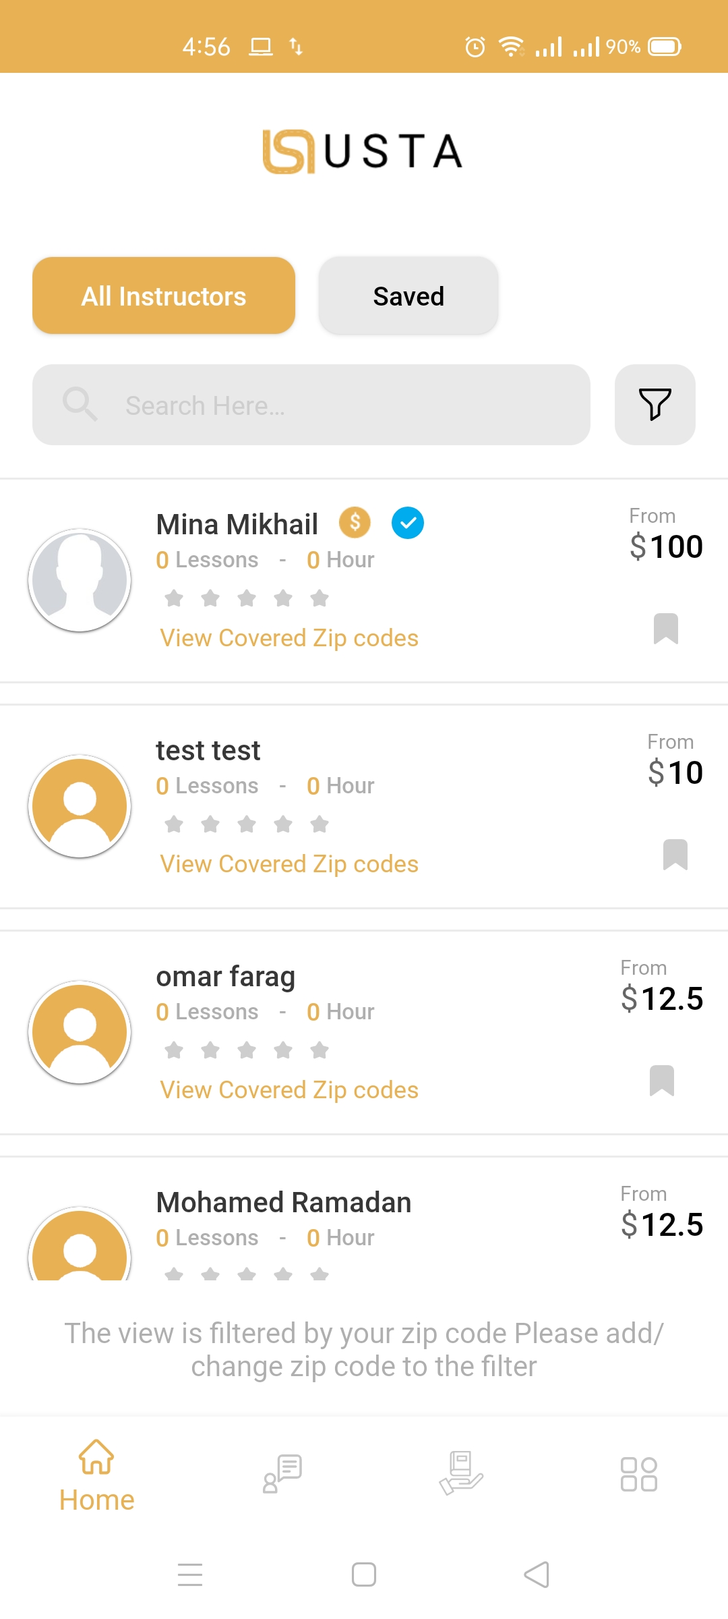Open the filter funnel button
728x1619 pixels.
655,405
